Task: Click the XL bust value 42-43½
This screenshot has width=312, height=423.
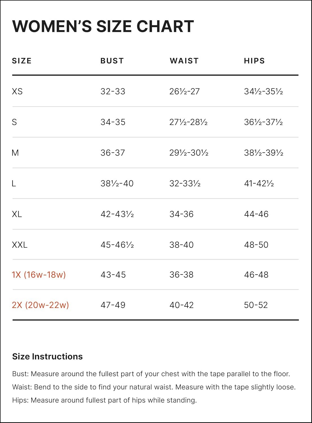Action: [x=117, y=214]
